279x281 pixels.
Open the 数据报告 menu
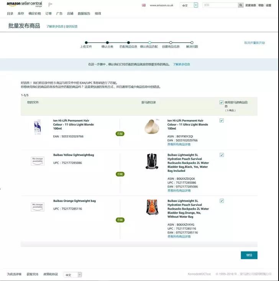[84, 13]
